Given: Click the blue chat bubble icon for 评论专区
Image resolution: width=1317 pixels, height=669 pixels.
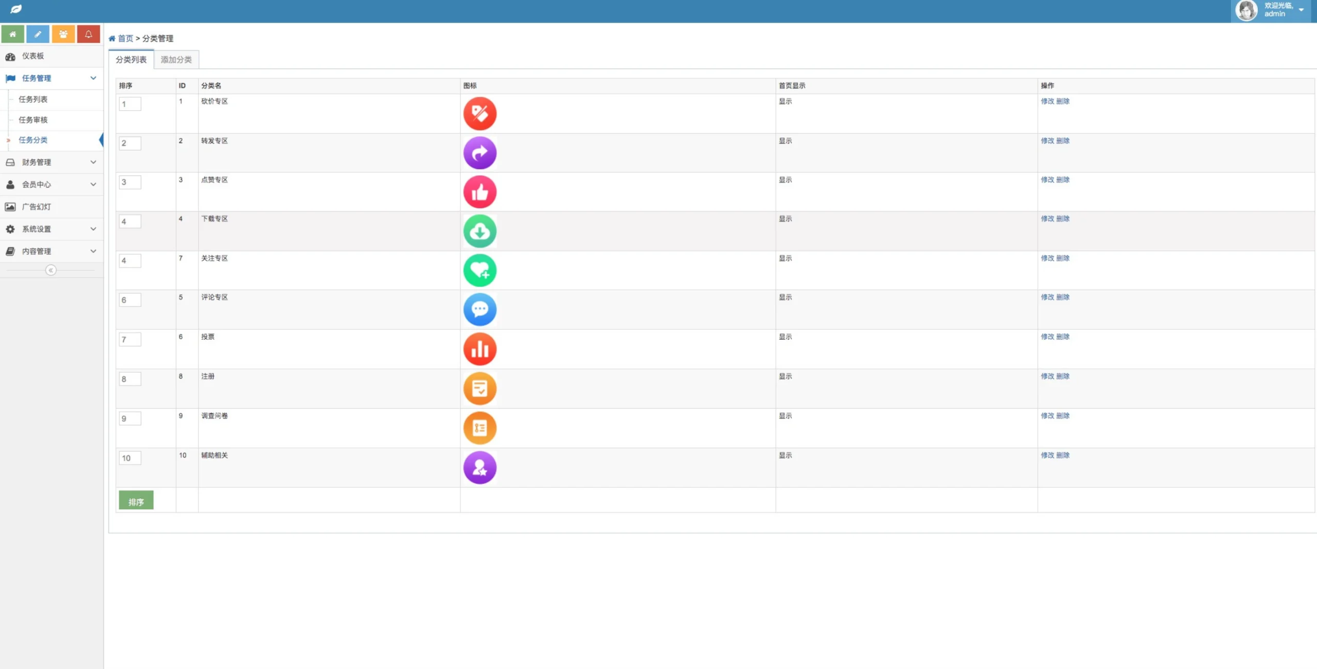Looking at the screenshot, I should 479,309.
